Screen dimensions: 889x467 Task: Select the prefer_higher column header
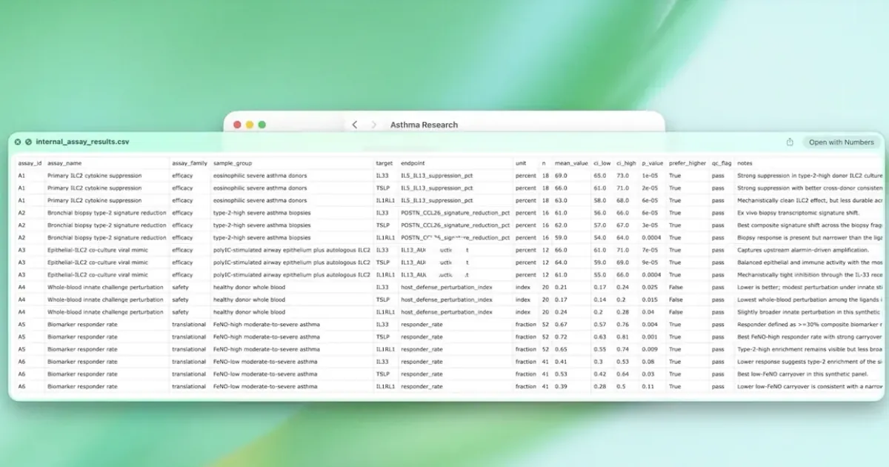click(x=687, y=163)
